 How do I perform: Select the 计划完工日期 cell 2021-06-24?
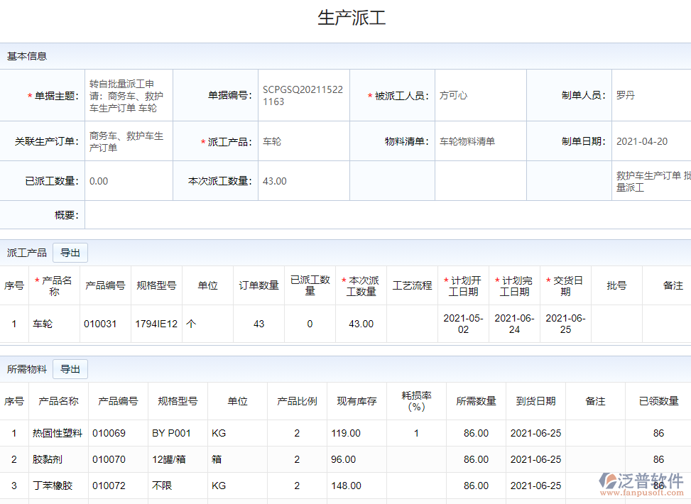click(x=514, y=324)
